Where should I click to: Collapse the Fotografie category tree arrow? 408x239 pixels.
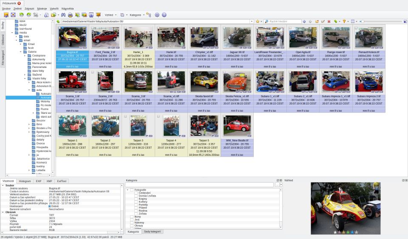pos(127,190)
